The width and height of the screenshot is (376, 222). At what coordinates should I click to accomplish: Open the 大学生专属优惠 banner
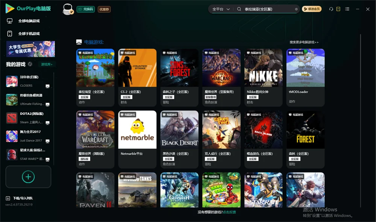pos(31,49)
